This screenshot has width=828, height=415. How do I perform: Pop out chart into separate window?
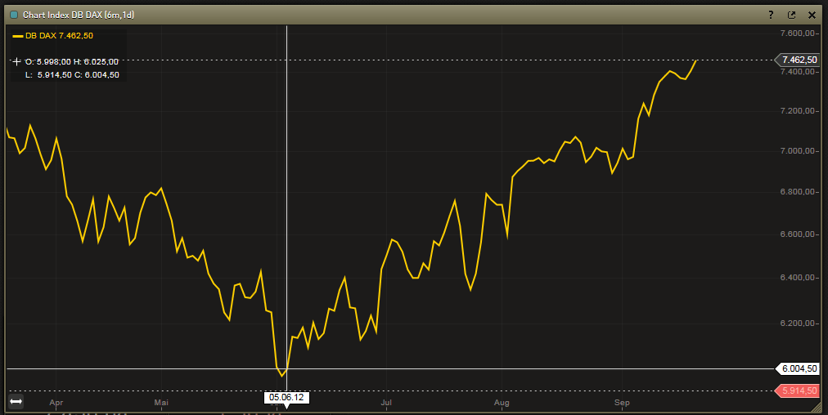tap(791, 15)
